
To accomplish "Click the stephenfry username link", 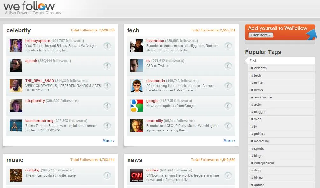I will tap(35, 101).
